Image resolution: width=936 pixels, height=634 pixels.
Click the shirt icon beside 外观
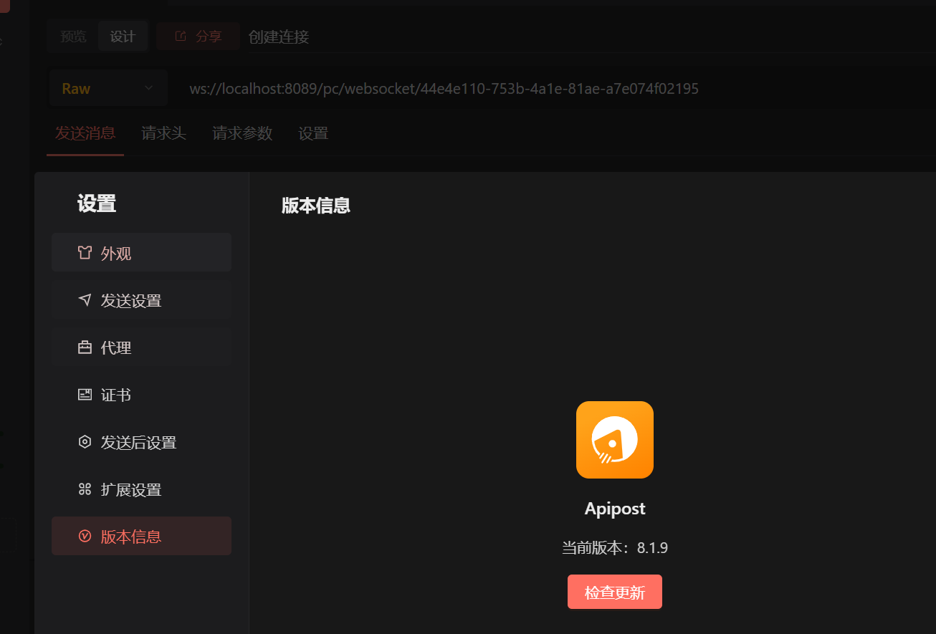coord(85,253)
